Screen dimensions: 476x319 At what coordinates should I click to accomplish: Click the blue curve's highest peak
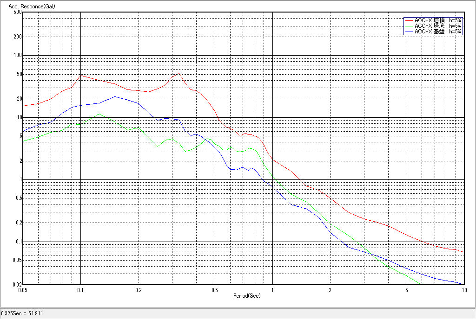pyautogui.click(x=115, y=96)
